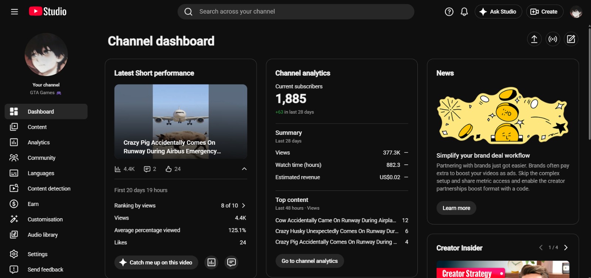The height and width of the screenshot is (278, 591).
Task: Open the help question mark icon
Action: pos(449,12)
